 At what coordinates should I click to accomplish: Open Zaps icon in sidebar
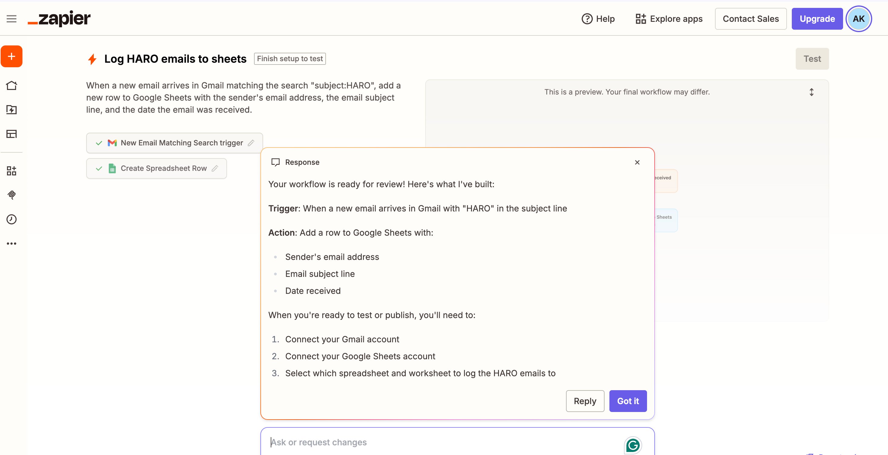11,109
